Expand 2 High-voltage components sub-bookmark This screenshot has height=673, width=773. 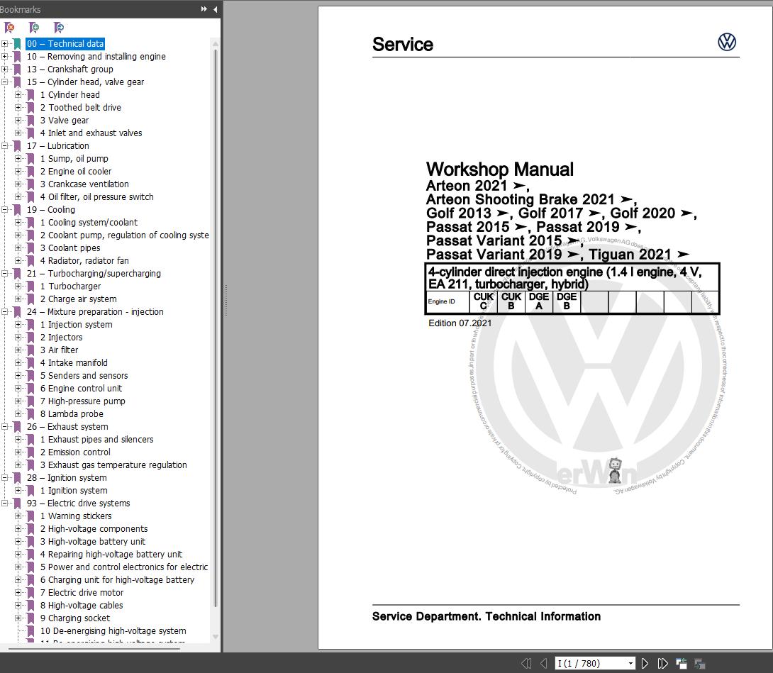18,529
